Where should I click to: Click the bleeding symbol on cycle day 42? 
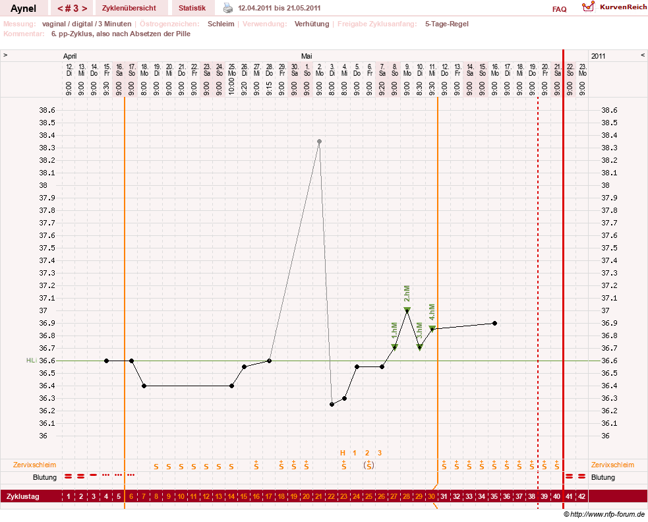(582, 476)
